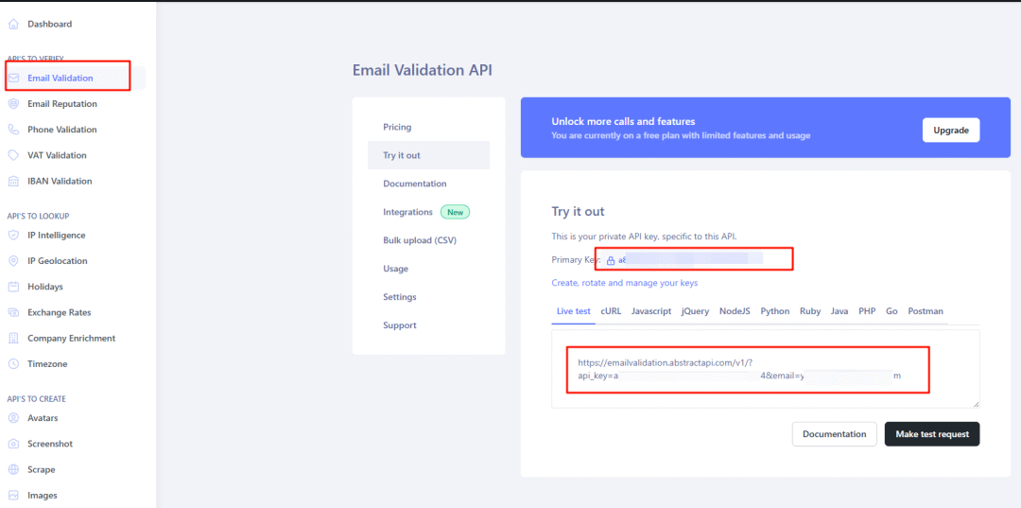
Task: Click the lock icon beside Primary Key
Action: (611, 260)
